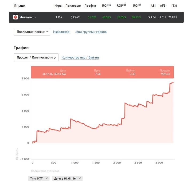Click the 'Игры' column header
The height and width of the screenshot is (186, 187).
coord(58,6)
